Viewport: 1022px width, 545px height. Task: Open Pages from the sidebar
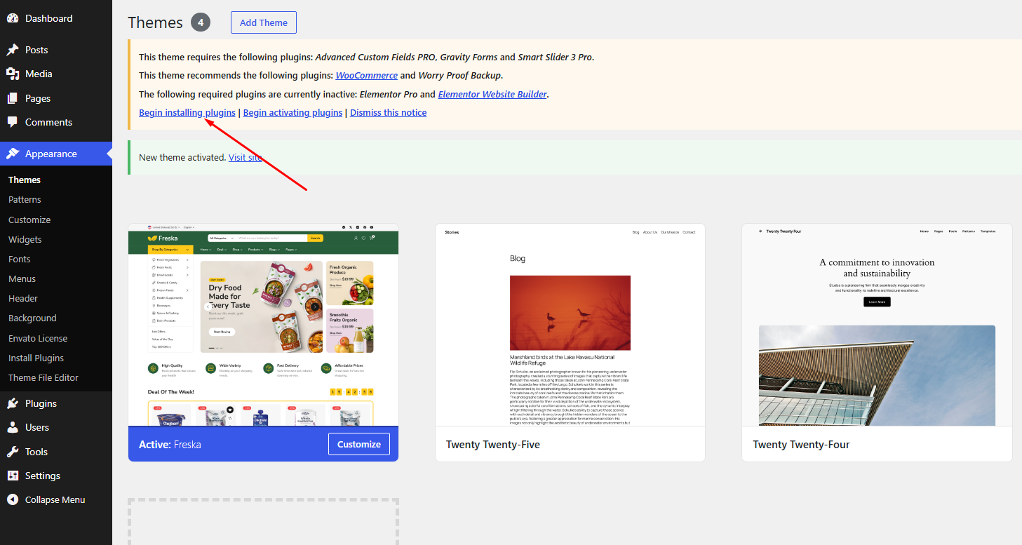[x=38, y=98]
